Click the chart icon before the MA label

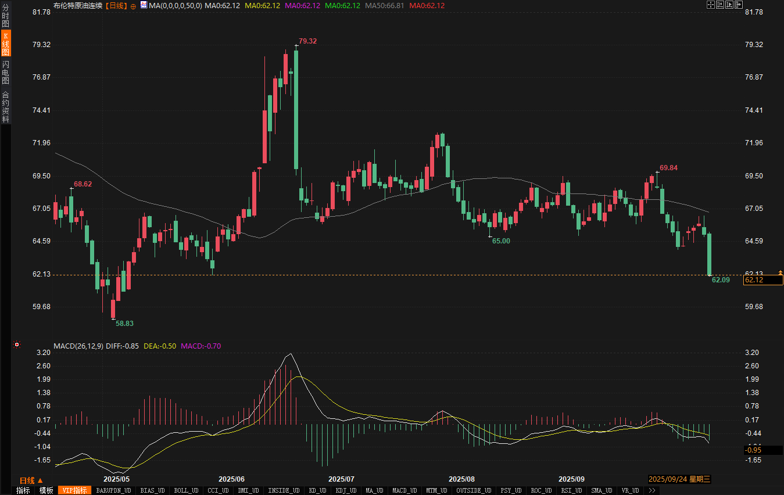(144, 5)
